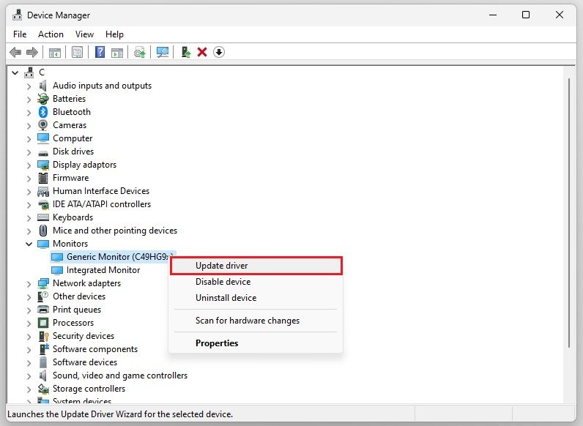Click the scan for hardware changes monitor icon
This screenshot has height=426, width=583.
tap(163, 52)
